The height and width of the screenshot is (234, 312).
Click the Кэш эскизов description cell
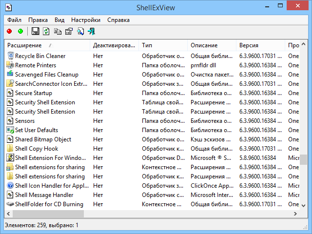point(211,139)
